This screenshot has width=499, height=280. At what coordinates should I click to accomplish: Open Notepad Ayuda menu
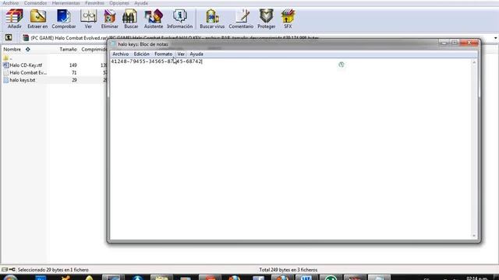click(x=196, y=54)
